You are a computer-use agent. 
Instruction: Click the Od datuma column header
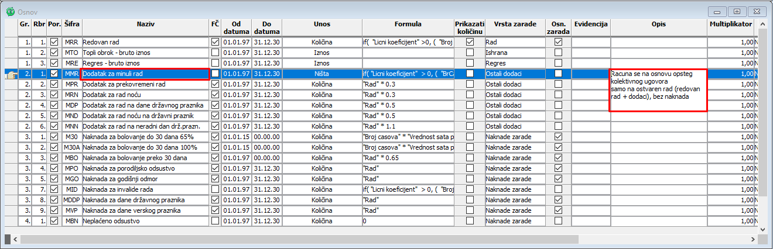click(237, 28)
